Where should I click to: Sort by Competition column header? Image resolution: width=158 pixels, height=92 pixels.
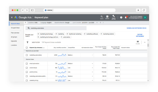tap(71, 48)
